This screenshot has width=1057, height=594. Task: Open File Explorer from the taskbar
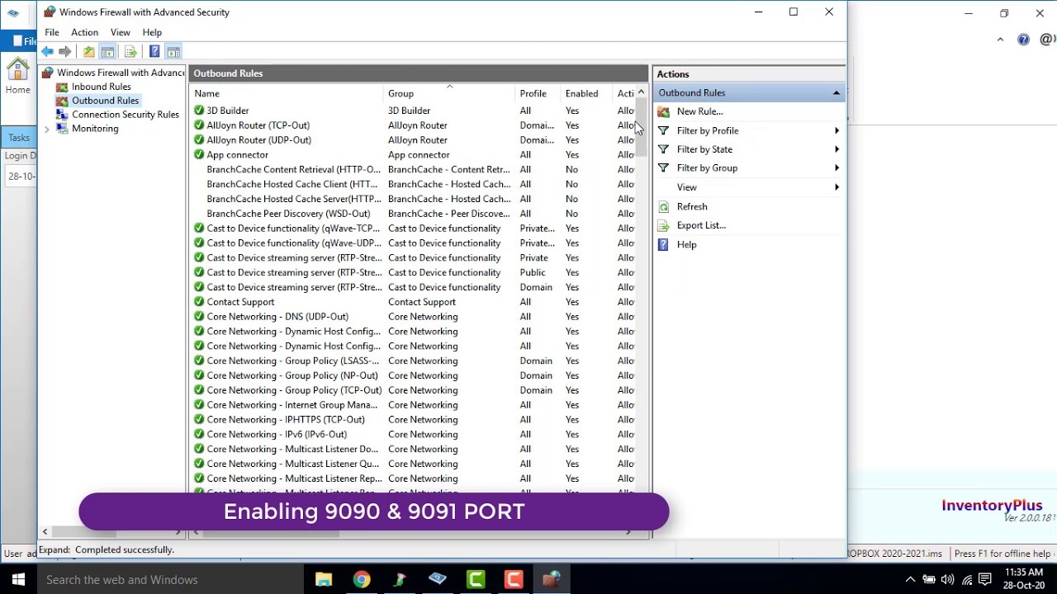324,579
